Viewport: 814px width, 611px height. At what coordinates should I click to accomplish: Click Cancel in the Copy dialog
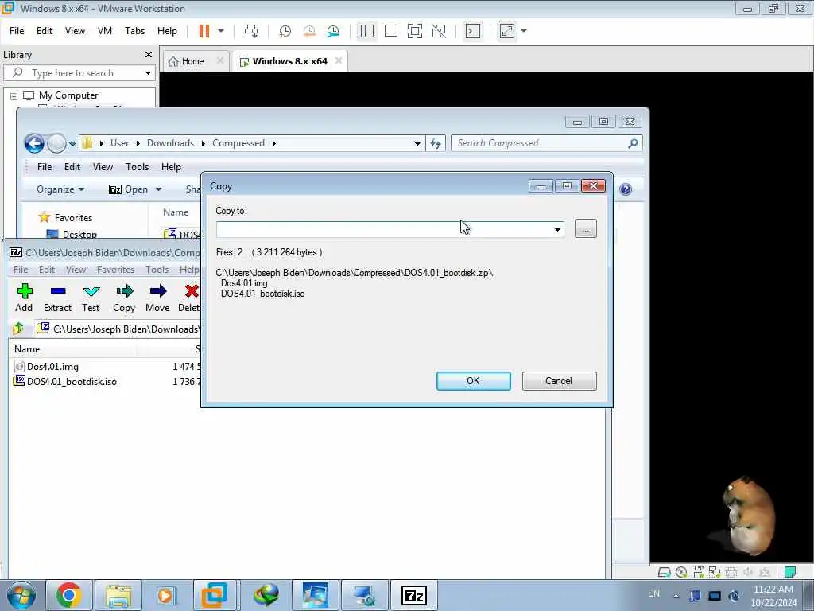559,381
